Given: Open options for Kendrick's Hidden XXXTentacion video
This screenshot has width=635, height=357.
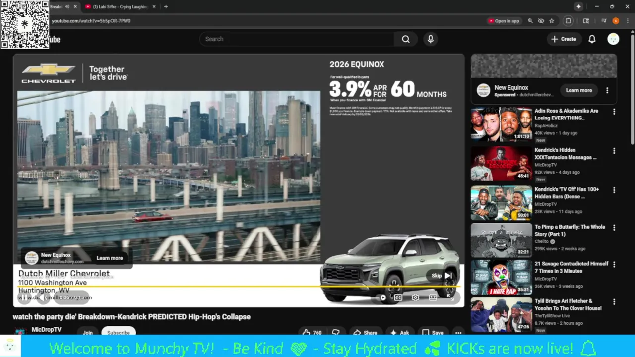Looking at the screenshot, I should (x=614, y=151).
